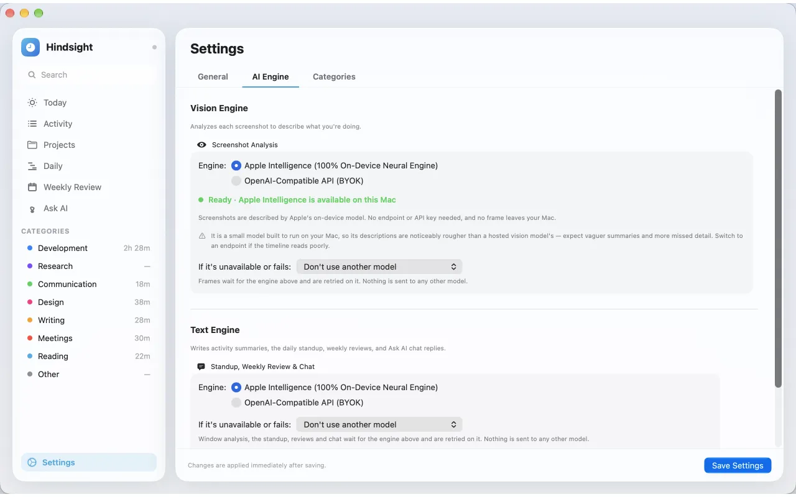Click the Reading time 22m
796x497 pixels.
[x=142, y=356]
